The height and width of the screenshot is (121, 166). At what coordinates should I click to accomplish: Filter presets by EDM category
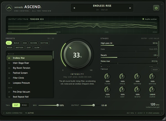[25, 43]
